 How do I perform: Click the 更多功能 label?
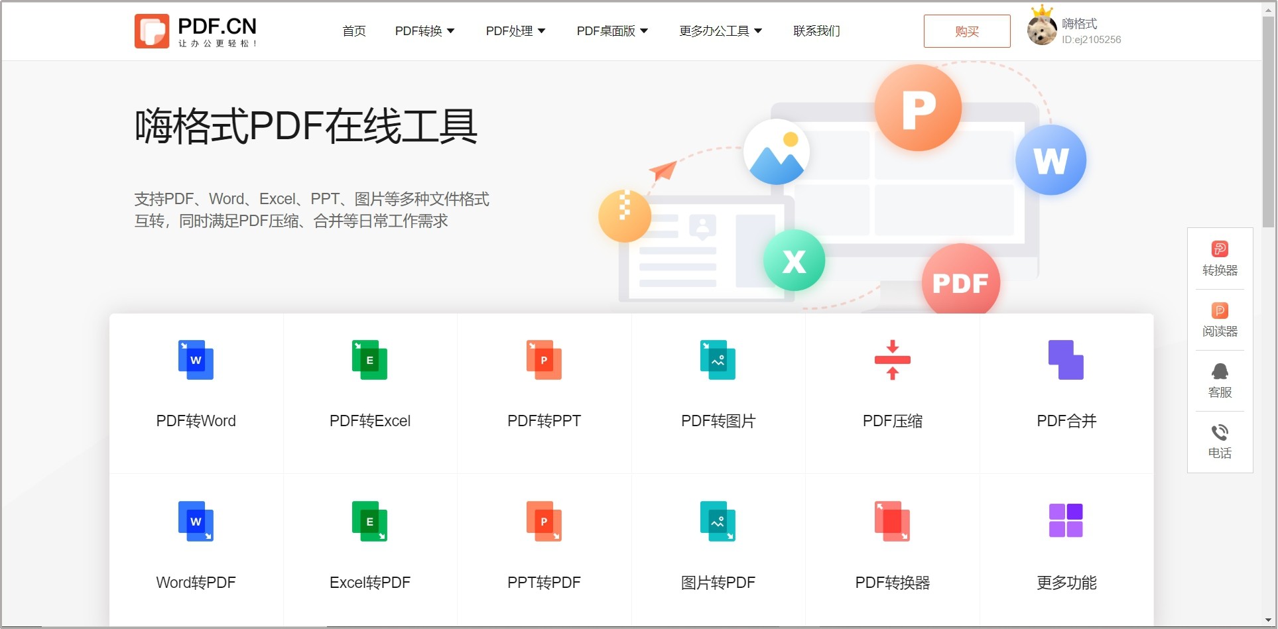(1066, 583)
